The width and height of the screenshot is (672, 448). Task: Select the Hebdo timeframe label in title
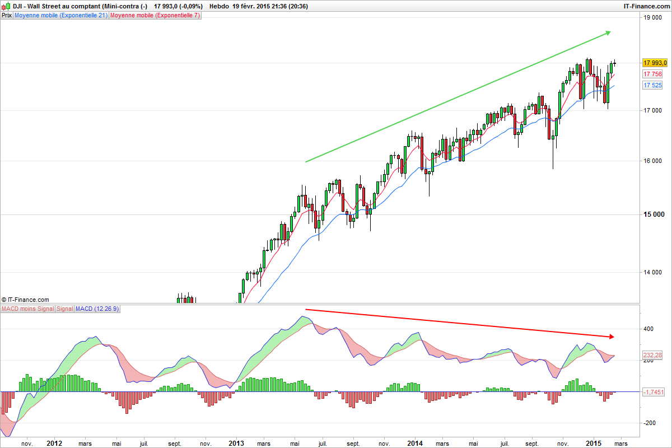click(x=219, y=6)
